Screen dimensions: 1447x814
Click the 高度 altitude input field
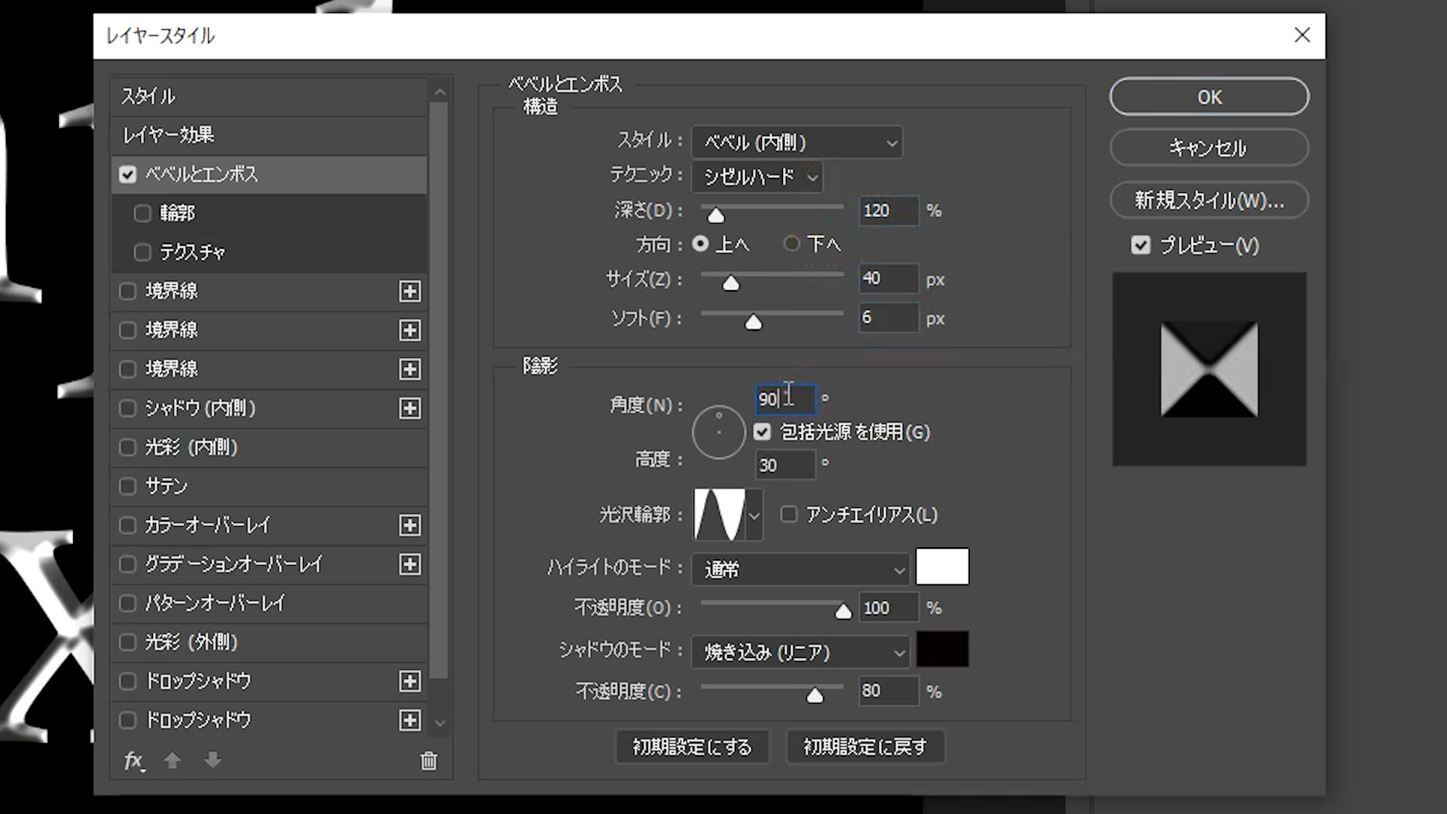coord(785,465)
